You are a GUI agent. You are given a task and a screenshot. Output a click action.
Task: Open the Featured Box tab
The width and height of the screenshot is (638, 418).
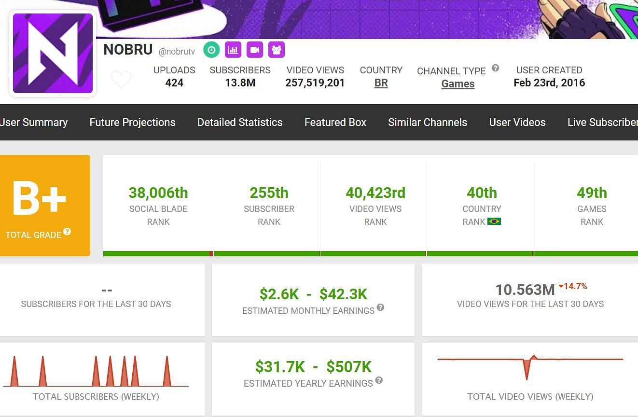pos(335,123)
